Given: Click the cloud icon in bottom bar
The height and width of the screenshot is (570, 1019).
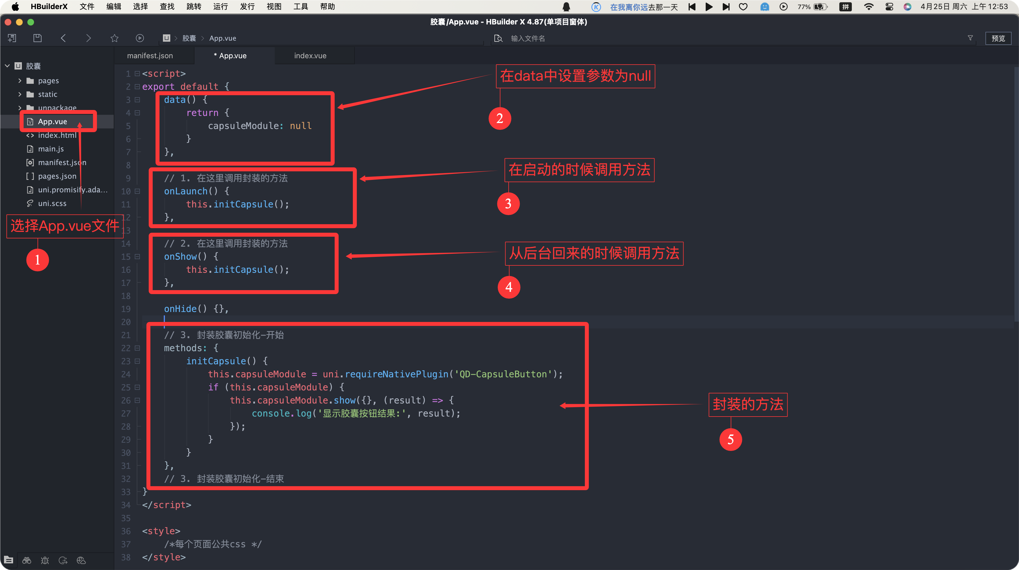Looking at the screenshot, I should pos(81,560).
